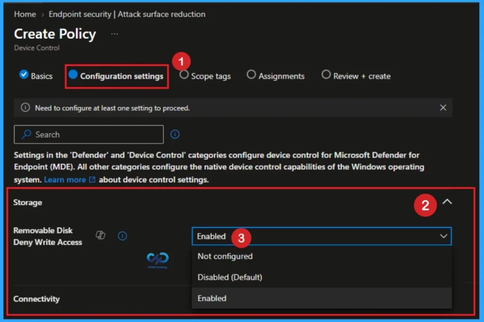484x322 pixels.
Task: Open the Scope tags step
Action: click(x=205, y=76)
